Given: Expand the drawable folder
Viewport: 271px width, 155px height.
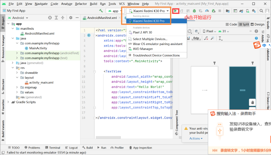Looking at the screenshot, I should point(17,73).
